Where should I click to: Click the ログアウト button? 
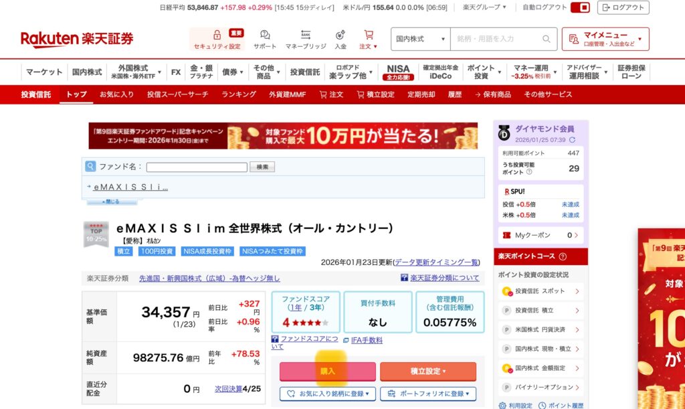click(x=623, y=7)
